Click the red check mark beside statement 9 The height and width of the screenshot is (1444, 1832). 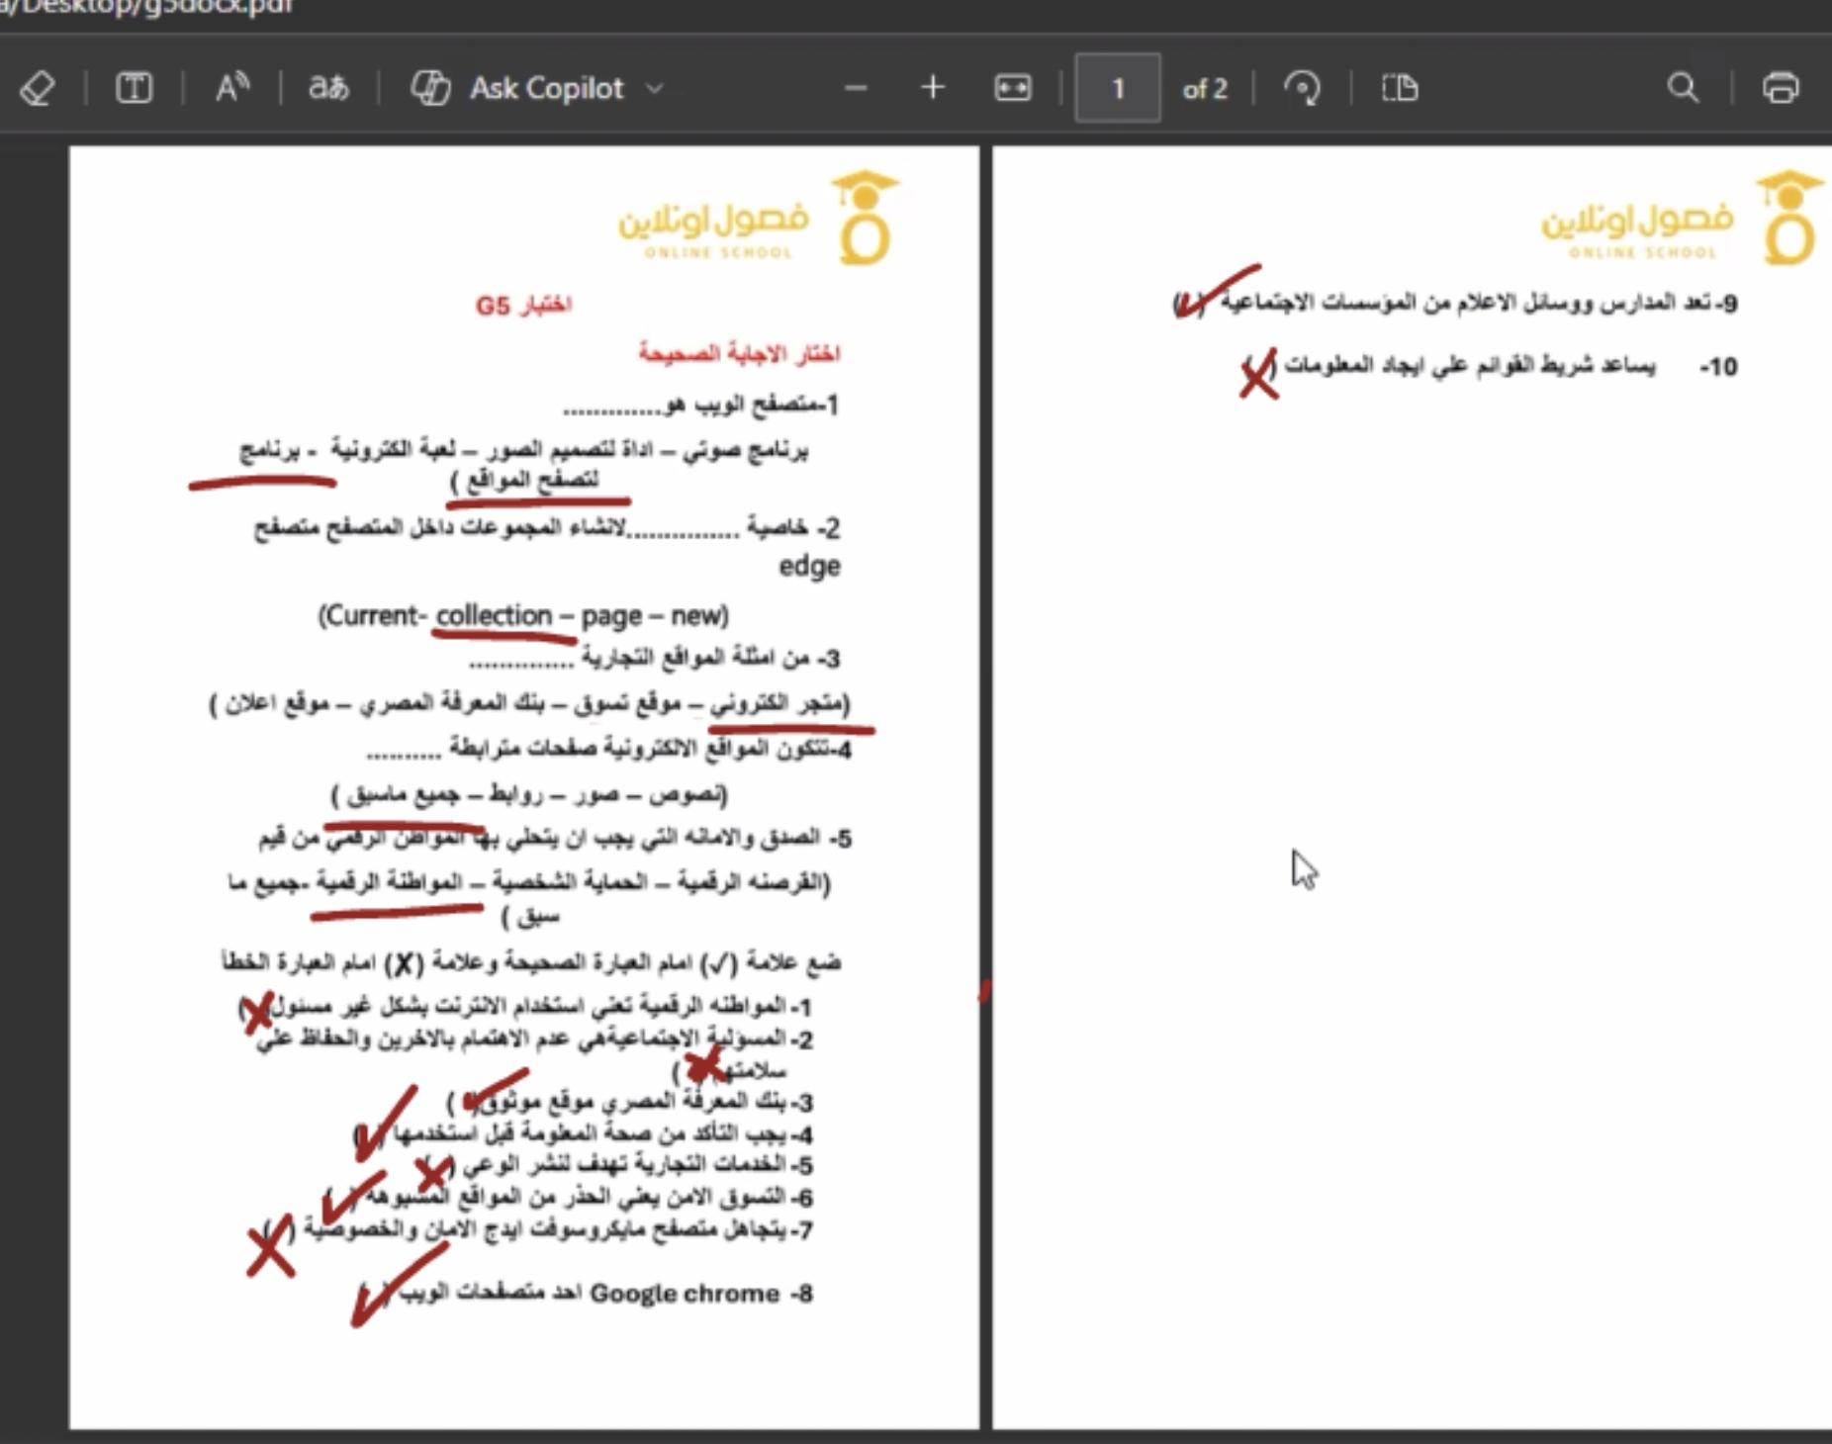pos(1215,290)
